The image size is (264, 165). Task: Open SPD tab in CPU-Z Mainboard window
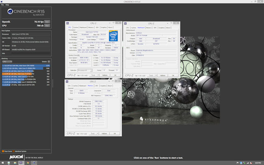pos(155,28)
